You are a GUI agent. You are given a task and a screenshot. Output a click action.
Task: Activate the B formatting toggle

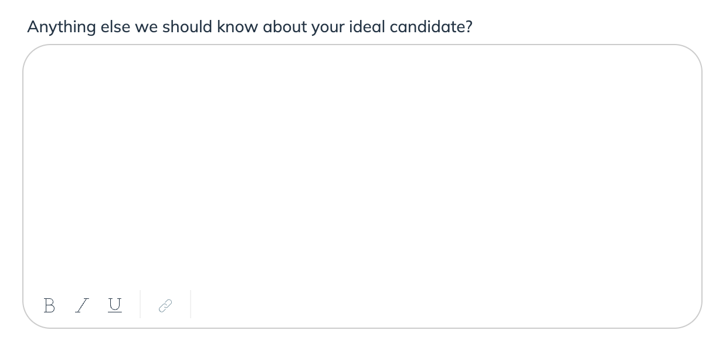click(50, 305)
